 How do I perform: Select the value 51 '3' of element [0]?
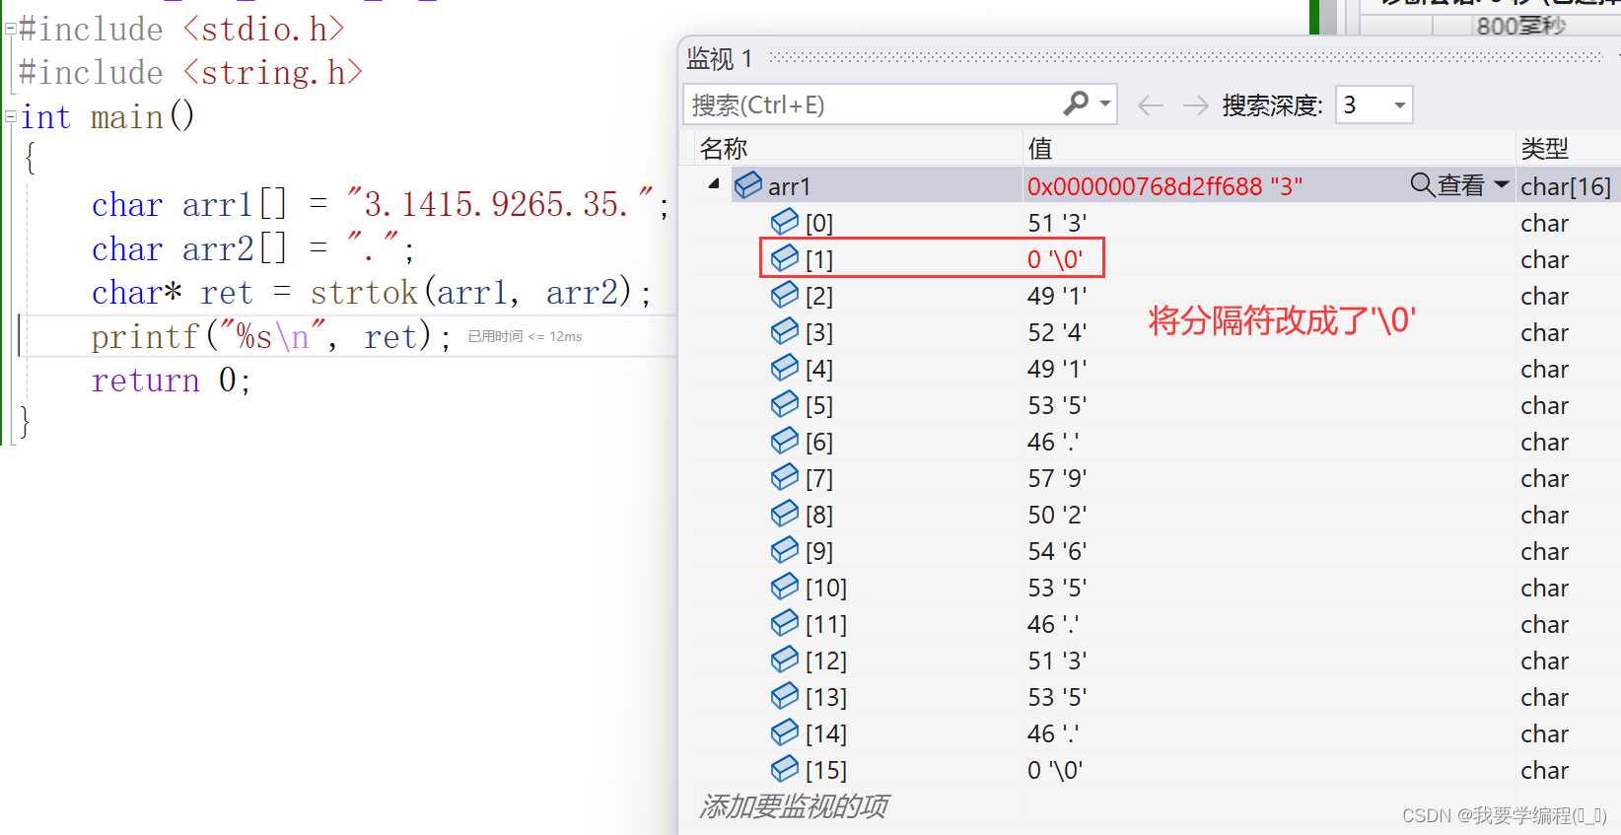pyautogui.click(x=1057, y=223)
